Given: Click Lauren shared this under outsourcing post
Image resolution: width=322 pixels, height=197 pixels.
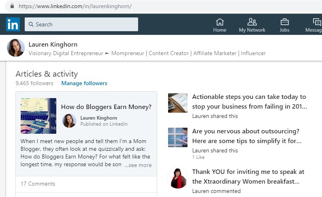Looking at the screenshot, I should (x=215, y=150).
